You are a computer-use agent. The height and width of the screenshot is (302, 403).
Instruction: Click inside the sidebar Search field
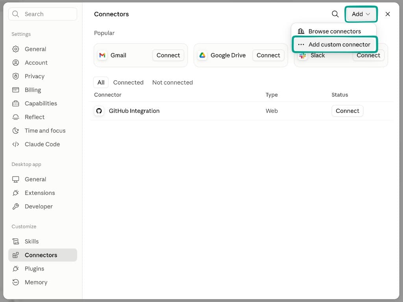[43, 14]
